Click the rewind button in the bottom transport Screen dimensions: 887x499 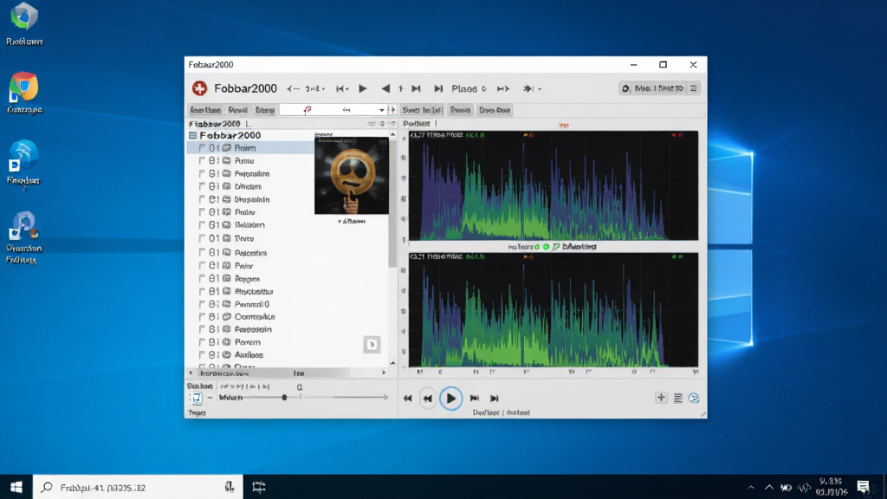coord(407,399)
